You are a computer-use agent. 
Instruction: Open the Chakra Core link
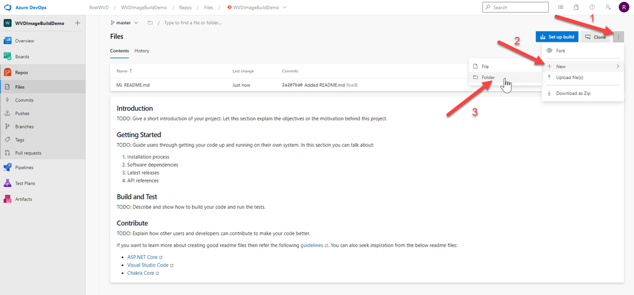141,273
